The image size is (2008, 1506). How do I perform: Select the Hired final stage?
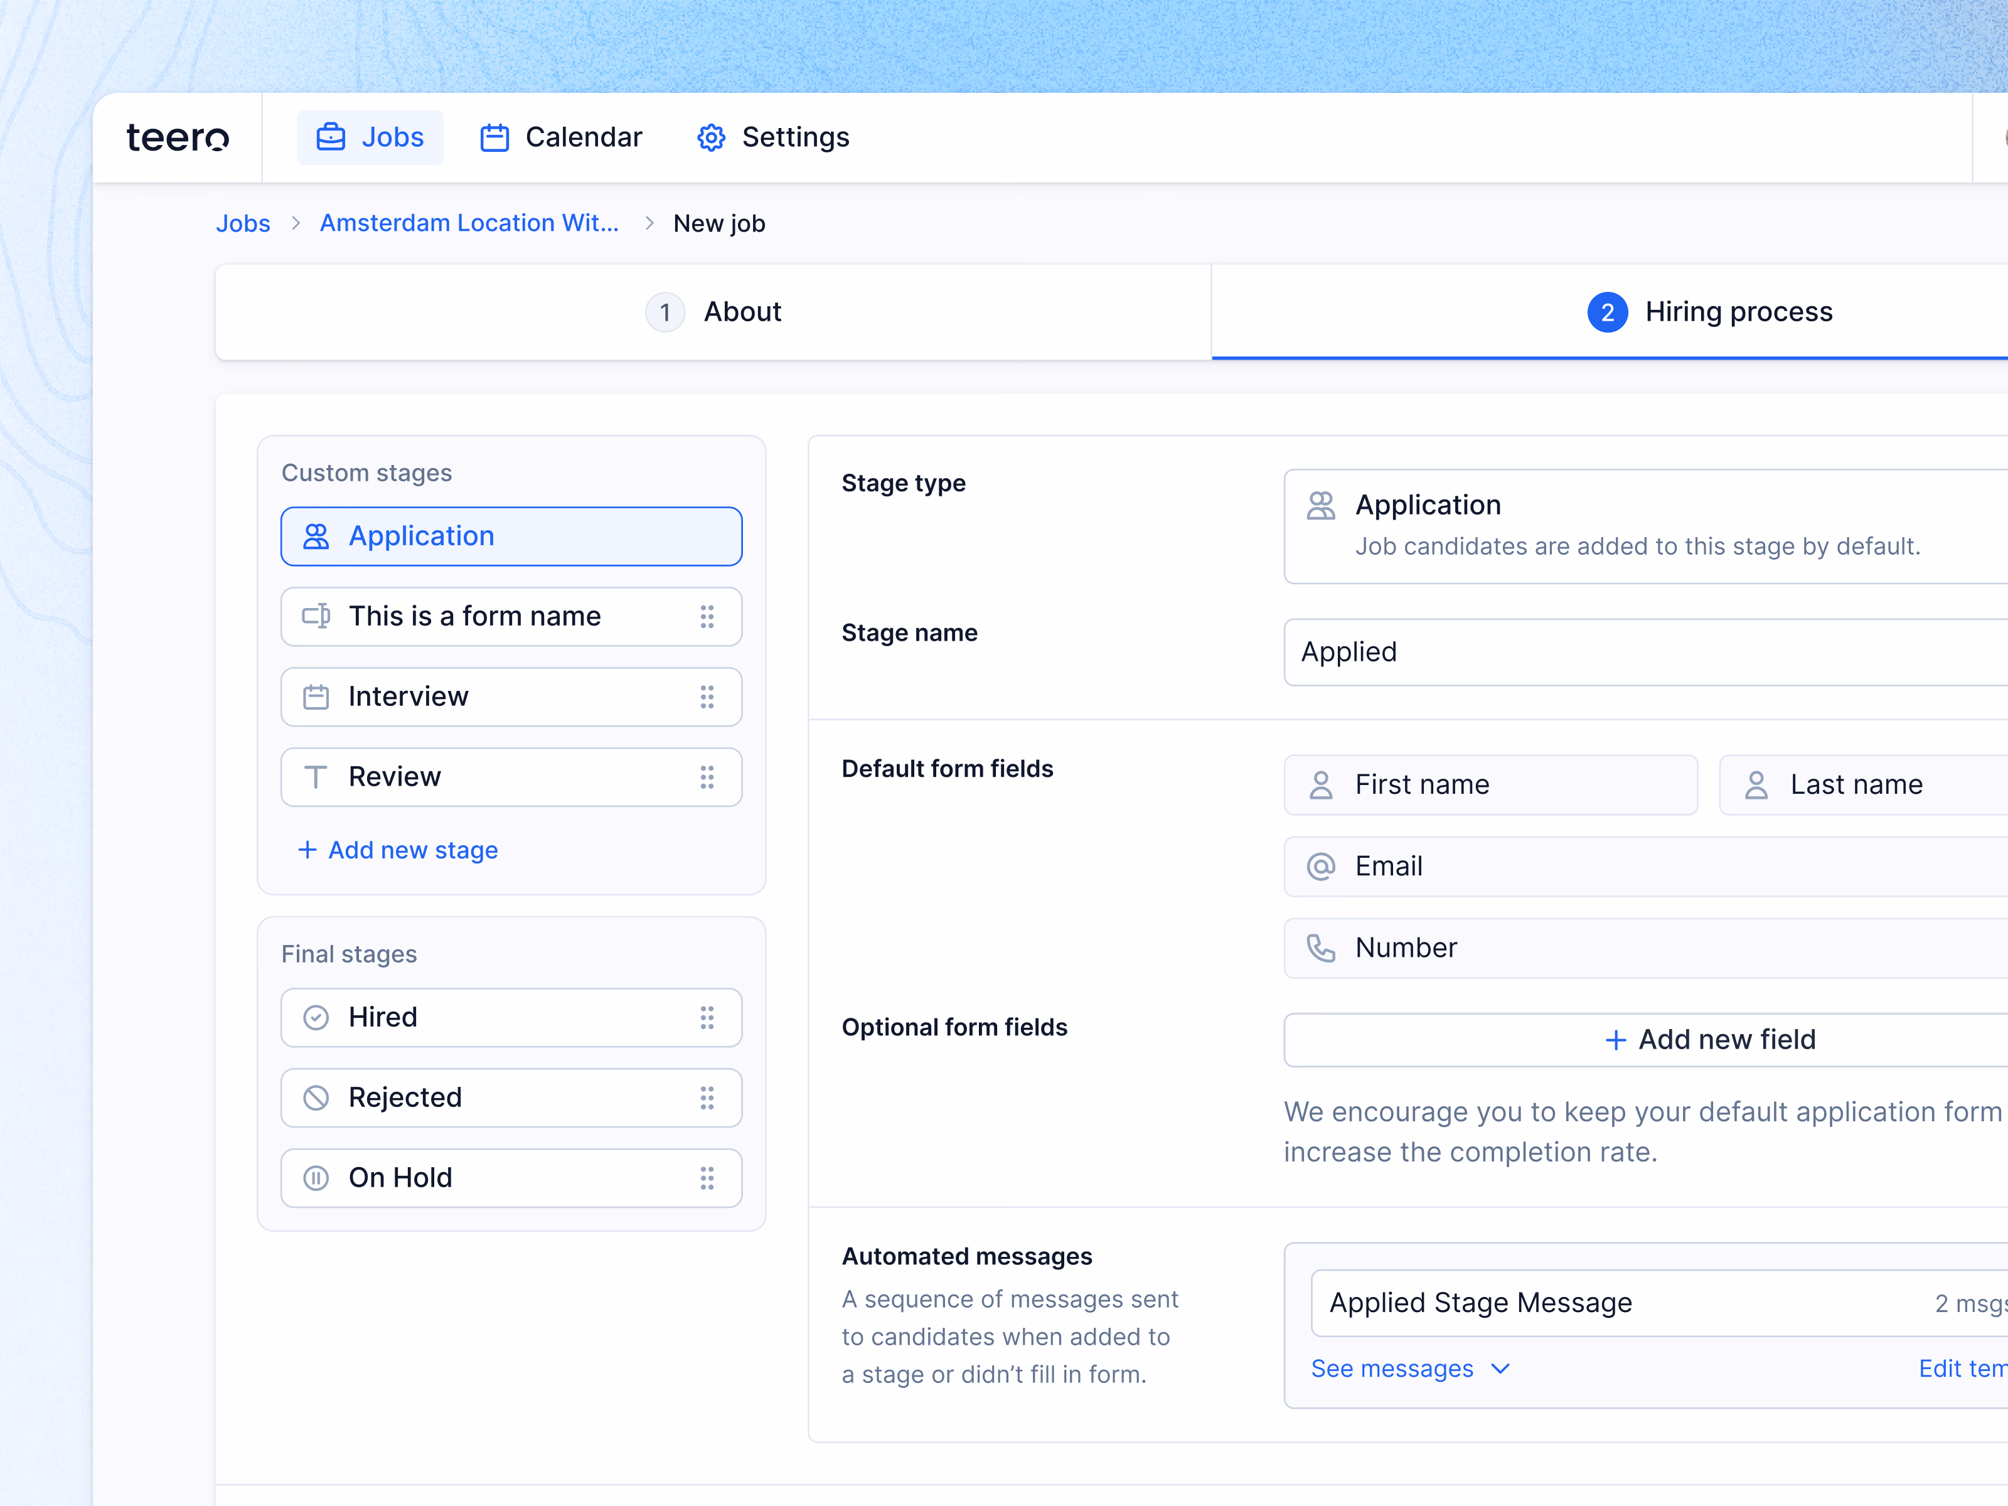point(511,1018)
